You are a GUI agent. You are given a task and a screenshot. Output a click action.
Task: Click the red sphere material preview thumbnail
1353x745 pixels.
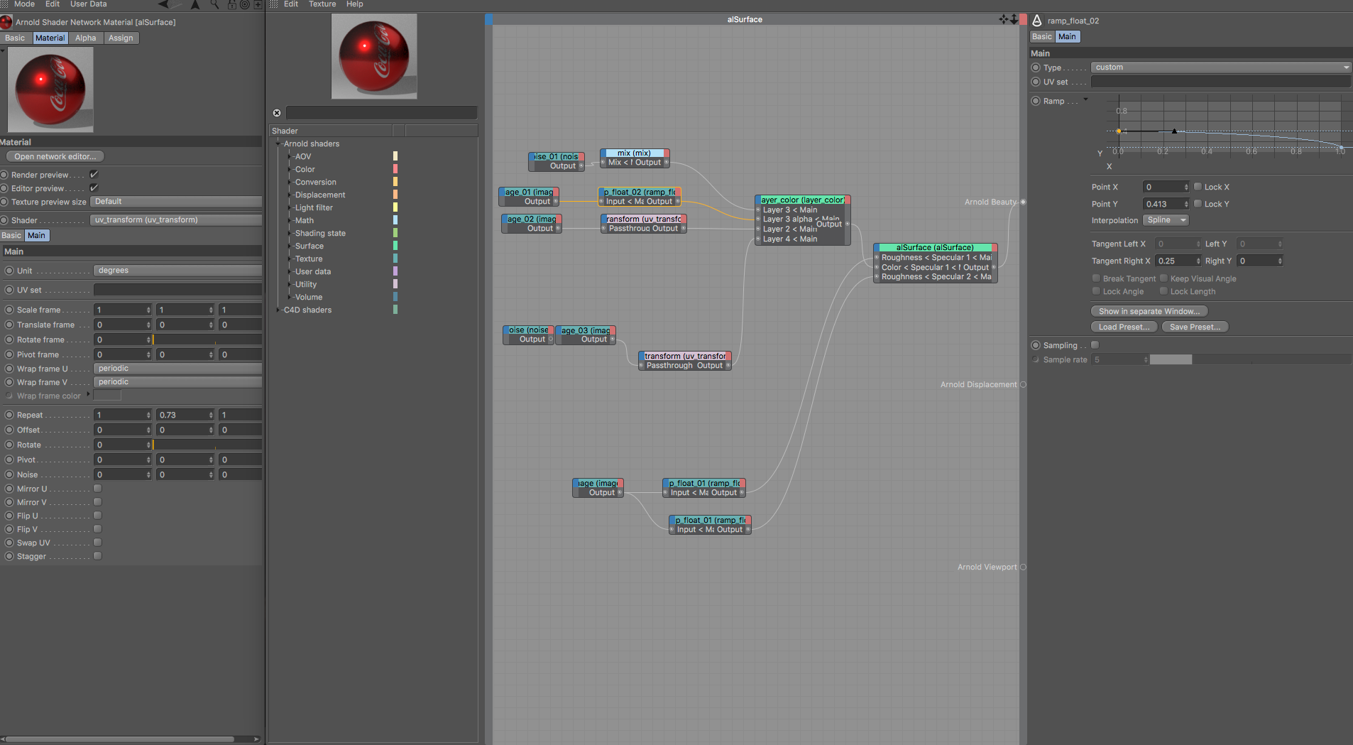click(x=50, y=89)
